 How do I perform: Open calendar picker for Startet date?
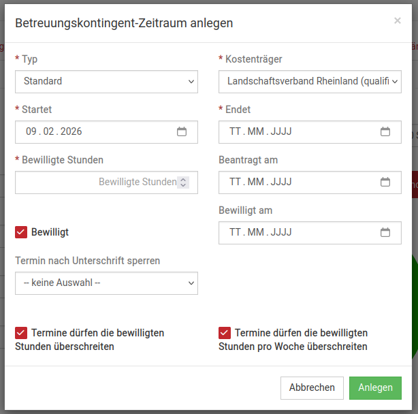(x=182, y=131)
